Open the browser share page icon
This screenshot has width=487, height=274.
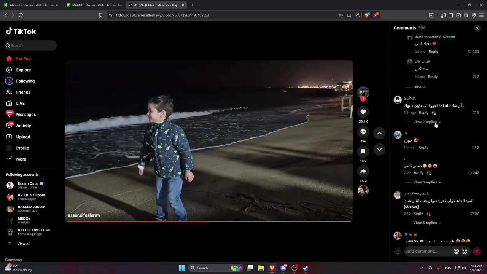click(358, 15)
